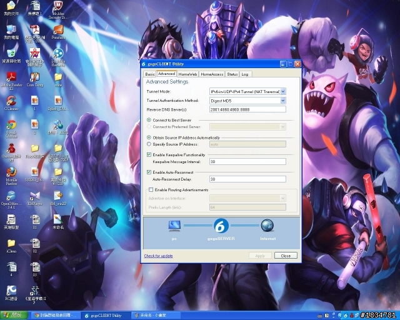Image resolution: width=400 pixels, height=320 pixels.
Task: Click the Prefix Length field
Action: click(247, 207)
